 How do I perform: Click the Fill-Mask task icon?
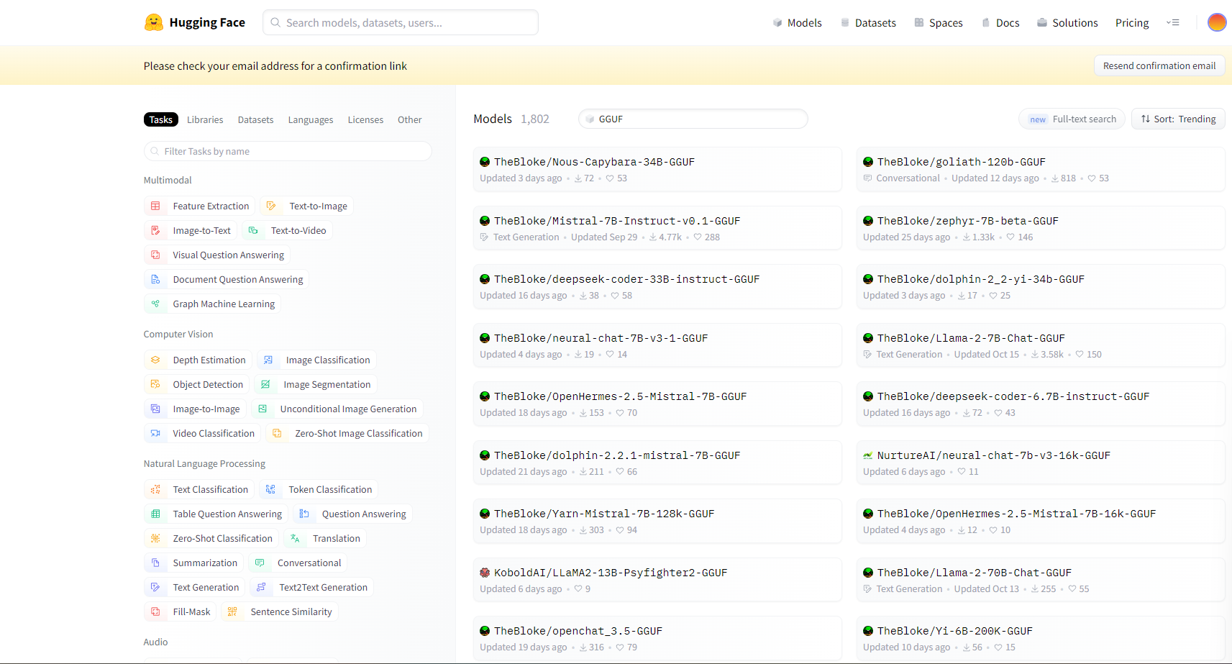coord(155,611)
